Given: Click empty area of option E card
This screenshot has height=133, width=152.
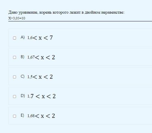Looking at the screenshot, I should pos(99,115).
